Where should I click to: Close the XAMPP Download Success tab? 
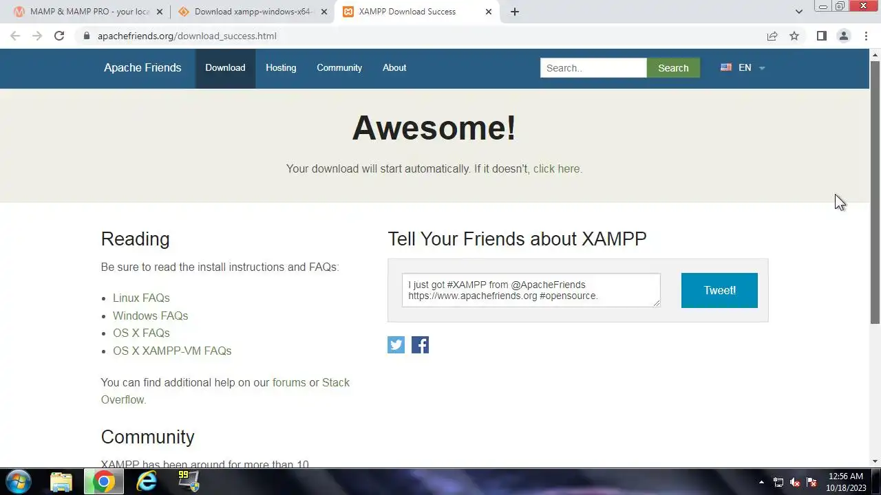pyautogui.click(x=489, y=12)
